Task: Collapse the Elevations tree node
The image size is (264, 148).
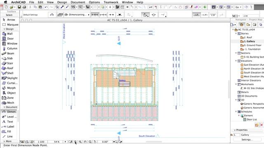Action: pos(236,61)
